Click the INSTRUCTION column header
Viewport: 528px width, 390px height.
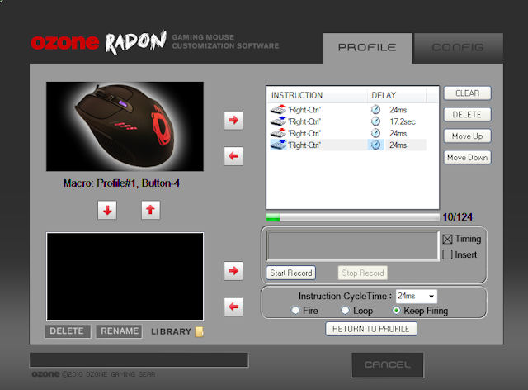[317, 95]
